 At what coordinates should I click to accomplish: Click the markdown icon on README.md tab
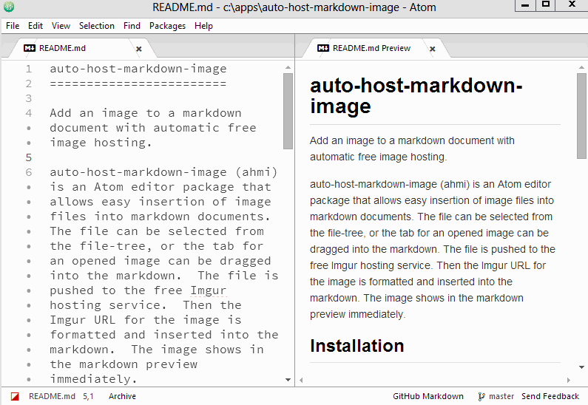tap(30, 48)
